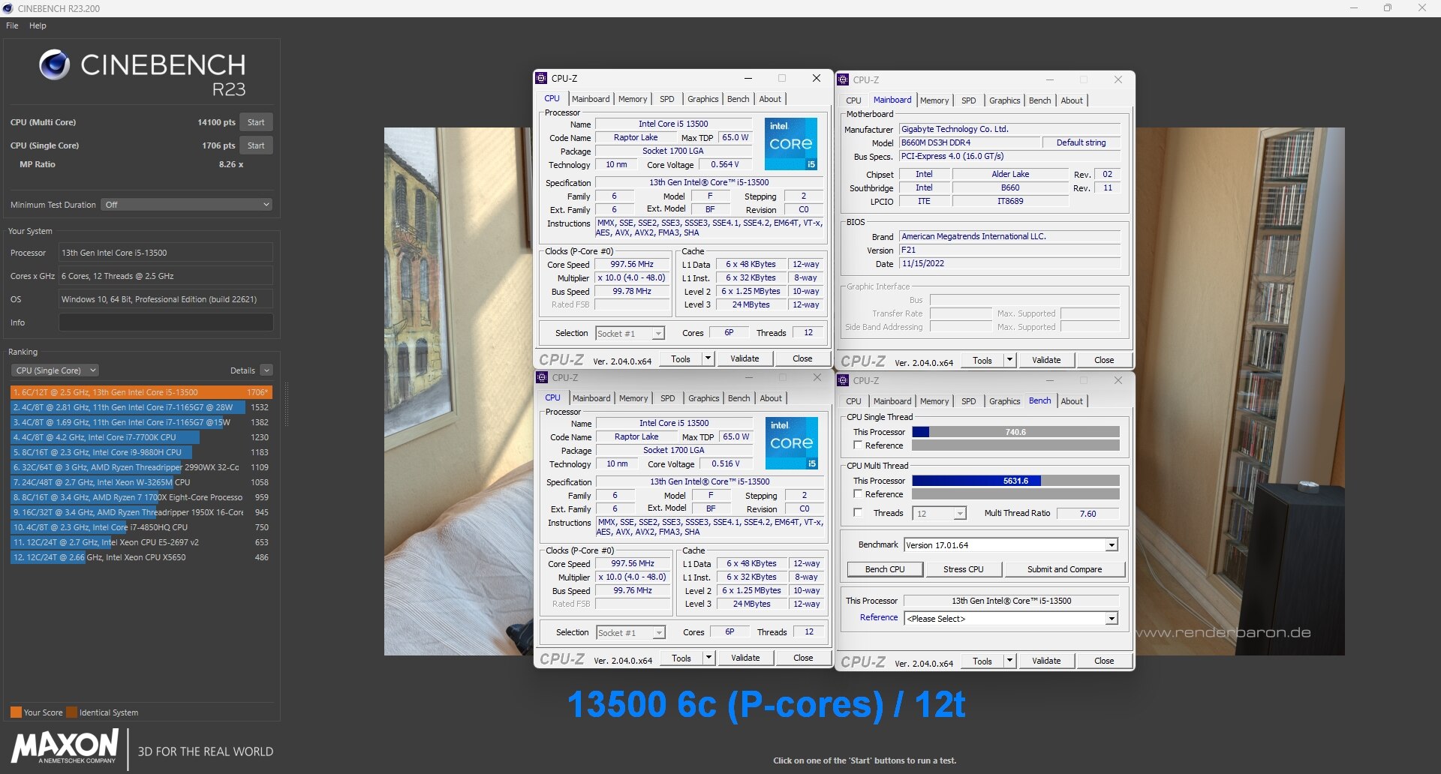Open the Tools dropdown arrow in Bench CPU-Z
This screenshot has height=774, width=1441.
coord(1009,661)
